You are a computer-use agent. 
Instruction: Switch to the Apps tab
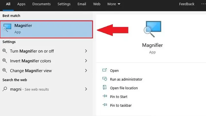[21, 4]
